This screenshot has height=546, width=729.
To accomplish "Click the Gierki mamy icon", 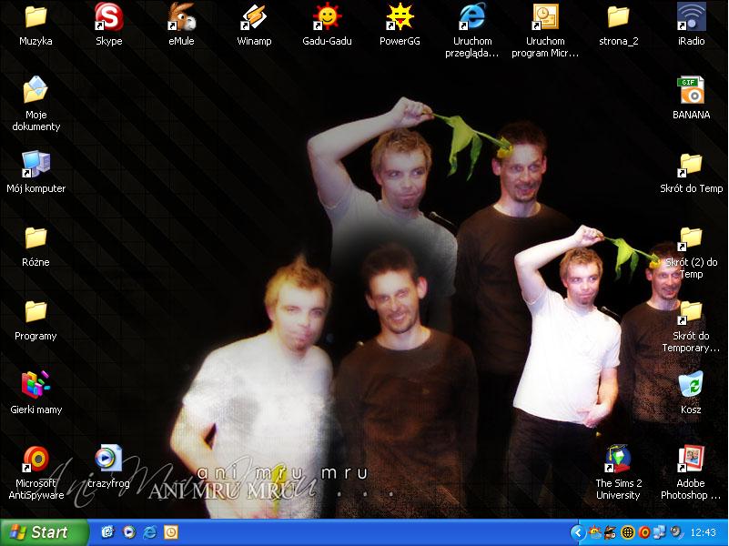I will coord(35,393).
